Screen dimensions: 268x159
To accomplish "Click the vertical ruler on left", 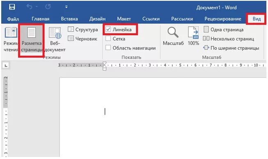I will (6, 116).
